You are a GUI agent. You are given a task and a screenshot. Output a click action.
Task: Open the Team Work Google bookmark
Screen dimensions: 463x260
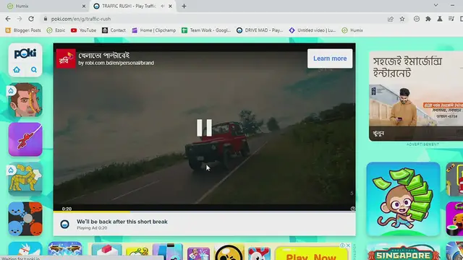click(206, 30)
